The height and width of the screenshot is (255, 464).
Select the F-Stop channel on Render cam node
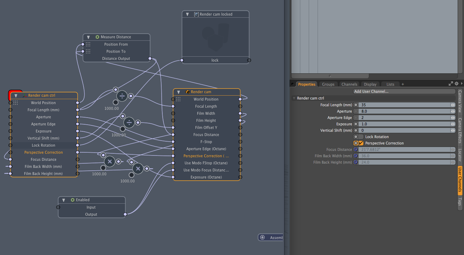click(207, 142)
